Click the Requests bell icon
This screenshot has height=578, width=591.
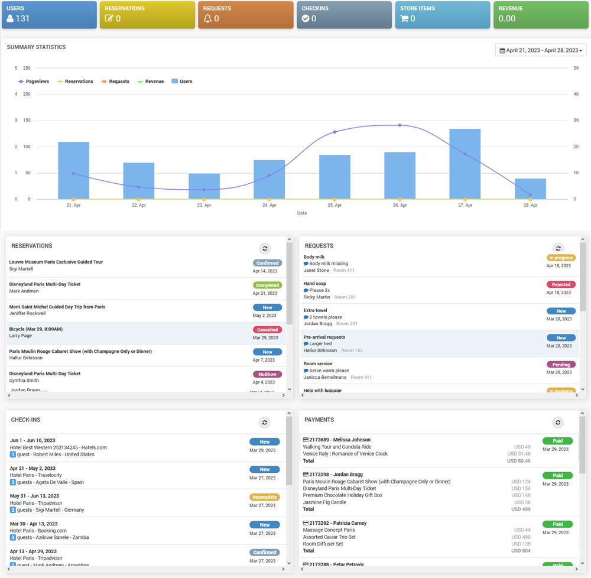(x=207, y=19)
